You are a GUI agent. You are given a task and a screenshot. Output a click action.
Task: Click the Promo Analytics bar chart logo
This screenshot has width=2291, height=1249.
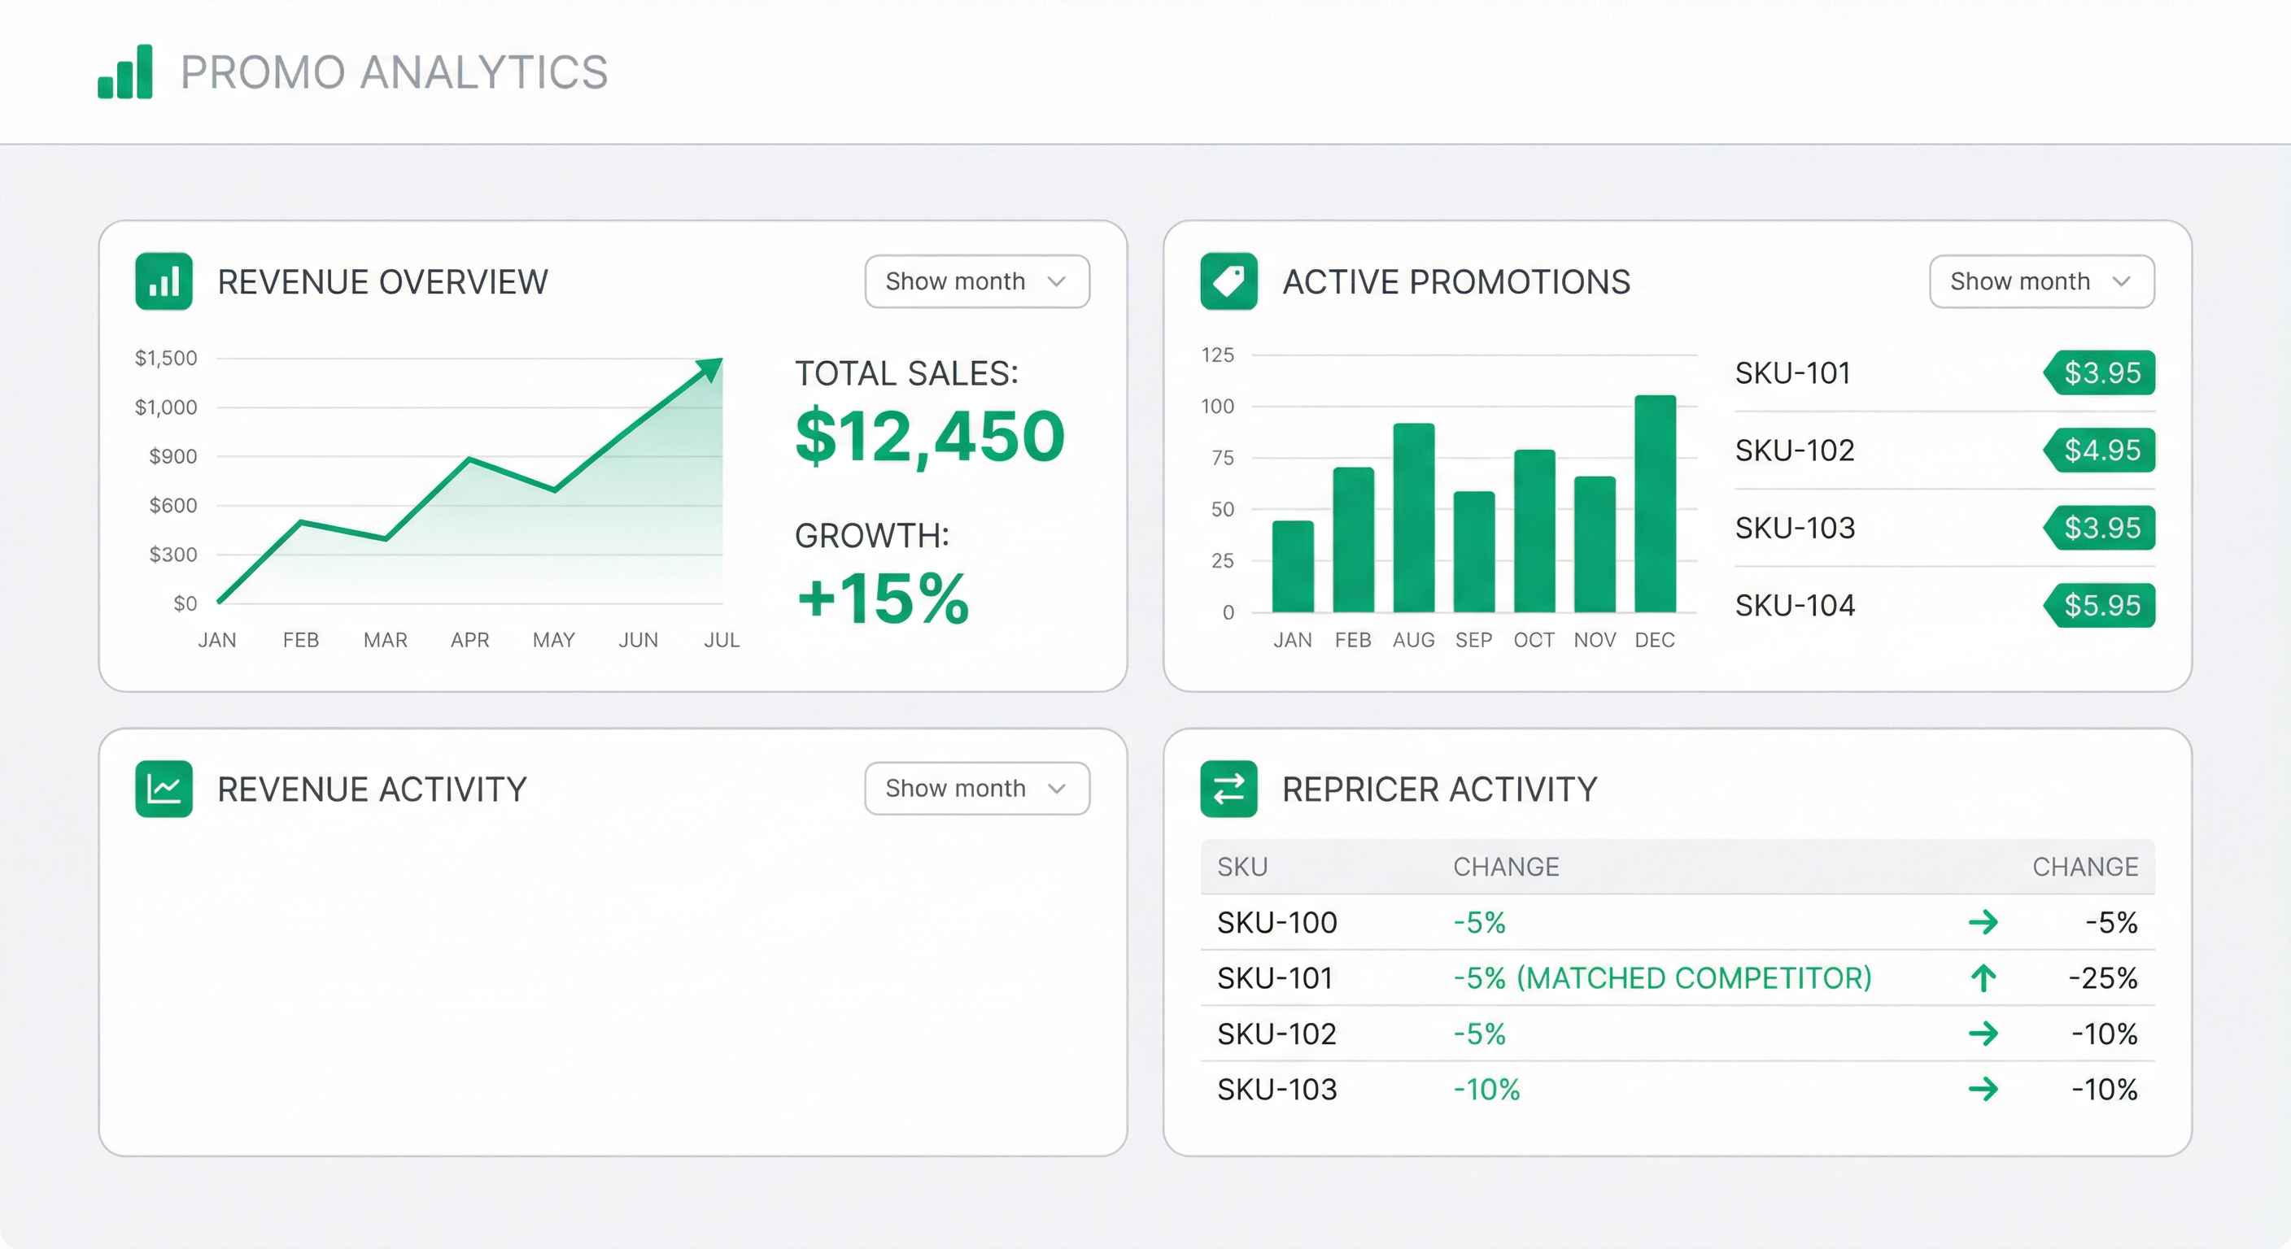(x=125, y=72)
